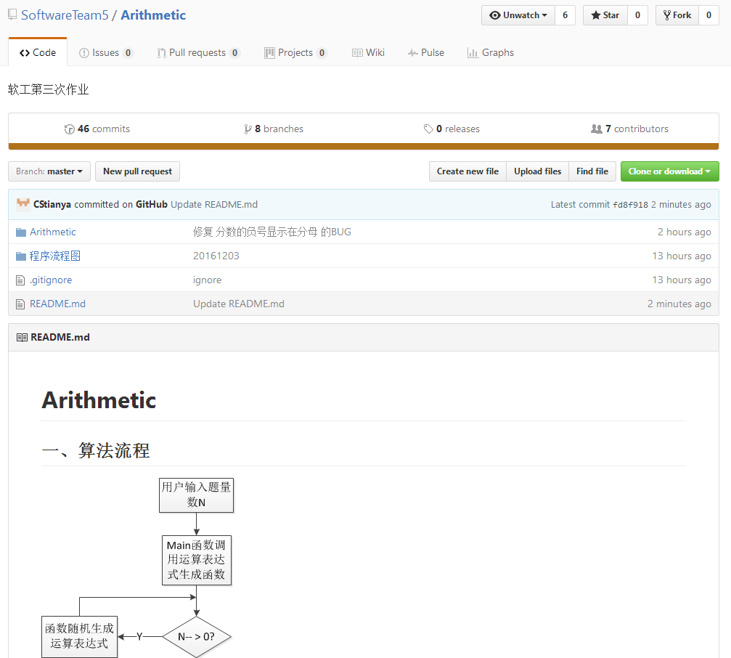
Task: Open the Unwatch dropdown button
Action: tap(518, 15)
